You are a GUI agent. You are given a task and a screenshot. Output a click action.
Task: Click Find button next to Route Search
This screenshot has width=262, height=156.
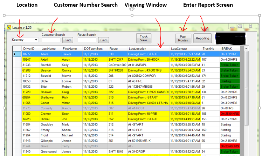click(103, 40)
